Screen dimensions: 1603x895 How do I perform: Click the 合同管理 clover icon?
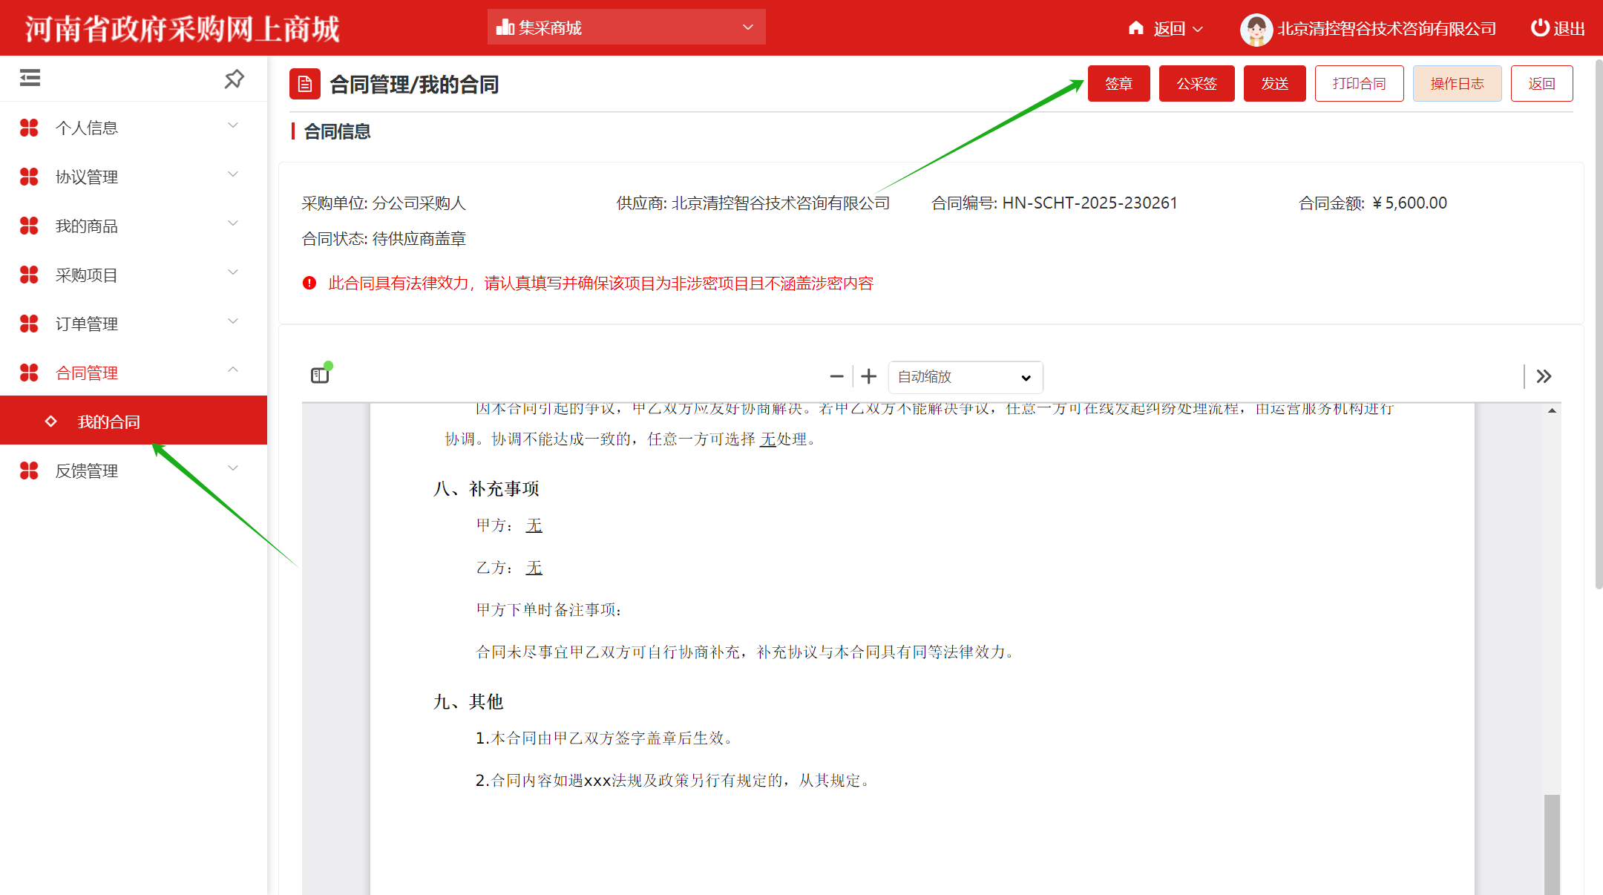pos(29,373)
